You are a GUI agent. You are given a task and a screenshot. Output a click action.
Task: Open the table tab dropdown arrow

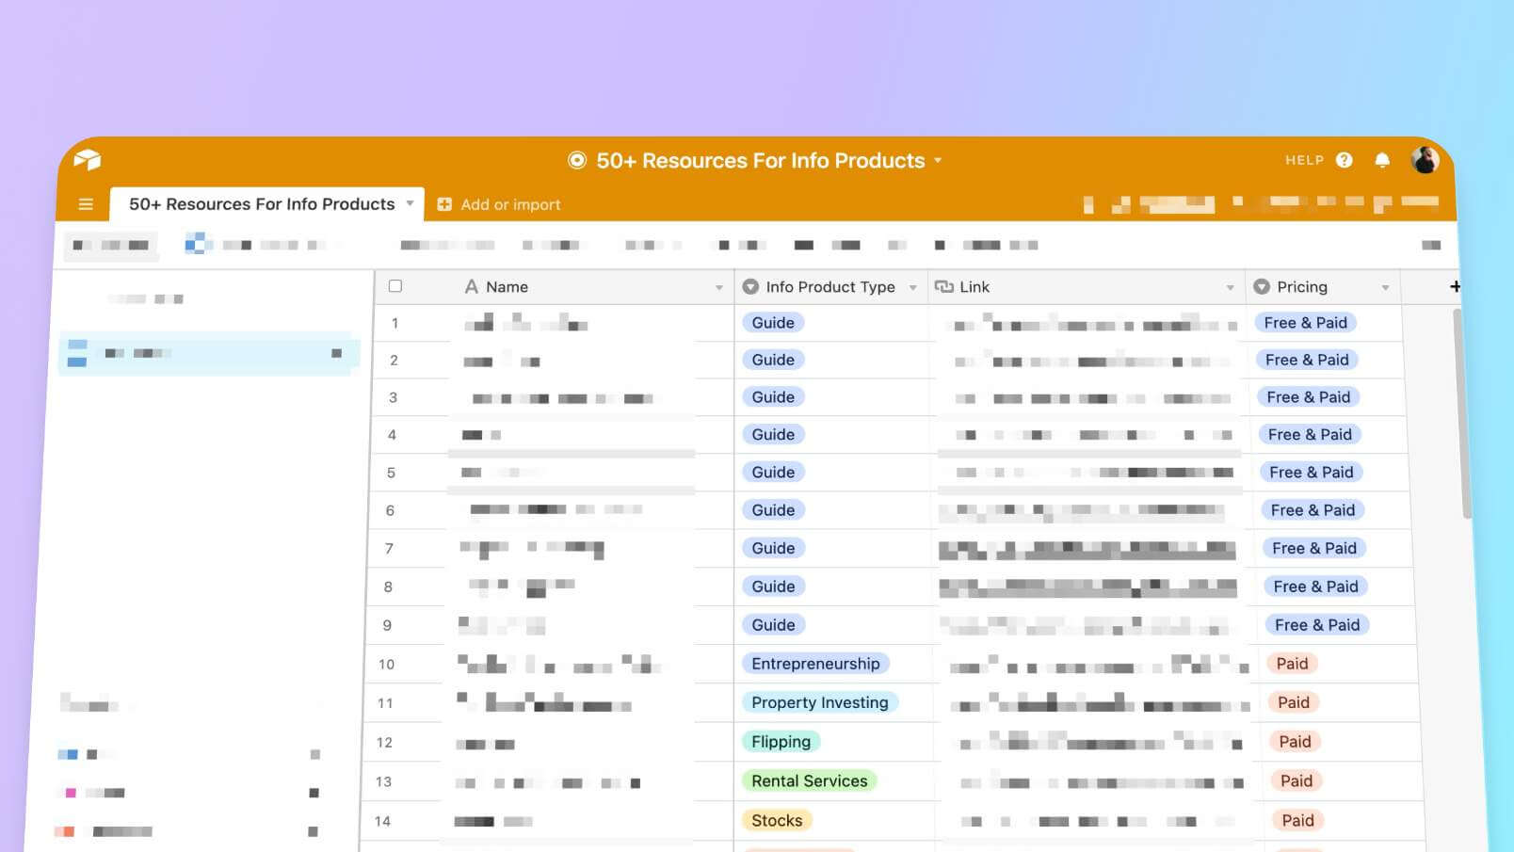(x=410, y=203)
